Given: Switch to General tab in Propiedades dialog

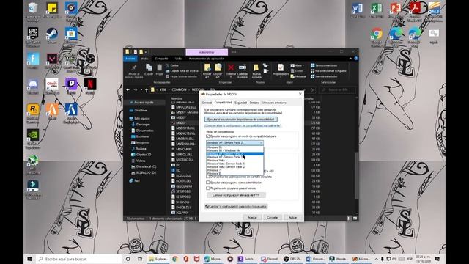Looking at the screenshot, I should coord(207,103).
